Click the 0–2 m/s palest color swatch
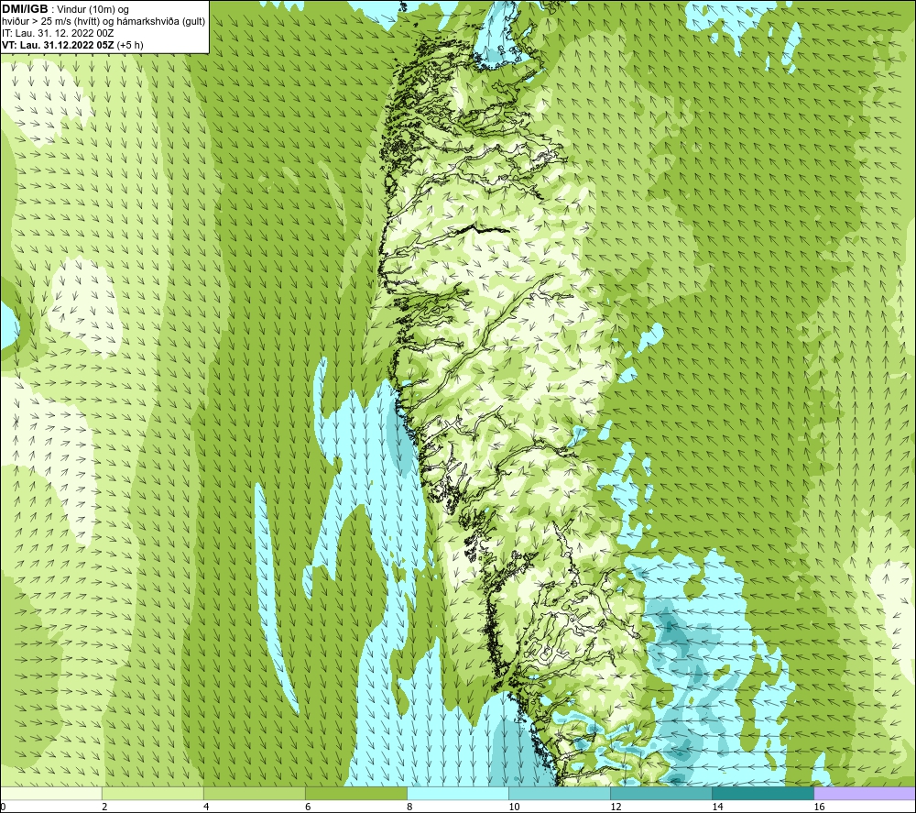916x813 pixels. [x=50, y=793]
